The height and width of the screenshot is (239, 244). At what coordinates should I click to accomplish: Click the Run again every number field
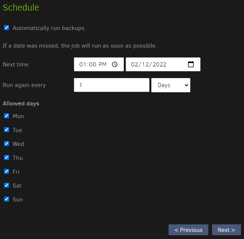tap(111, 85)
